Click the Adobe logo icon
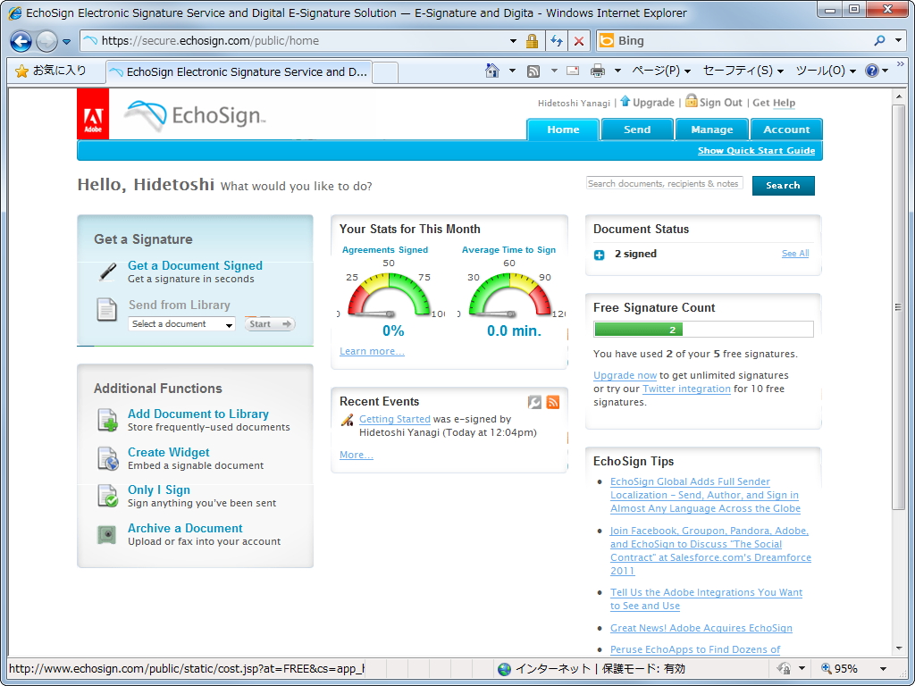 93,114
